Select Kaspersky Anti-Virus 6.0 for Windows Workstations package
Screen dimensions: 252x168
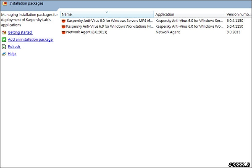(x=110, y=26)
